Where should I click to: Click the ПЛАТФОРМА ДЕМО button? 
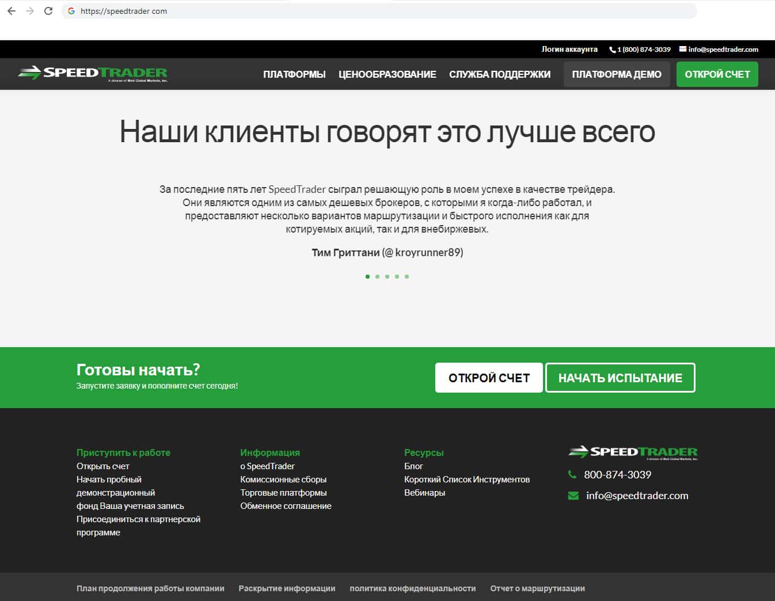pyautogui.click(x=617, y=74)
